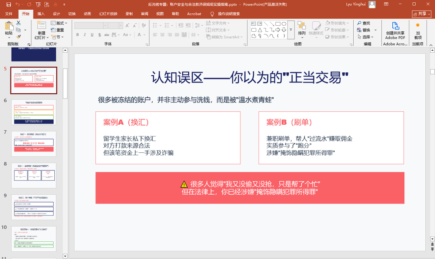Select the Format Painter brush icon

pyautogui.click(x=18, y=37)
